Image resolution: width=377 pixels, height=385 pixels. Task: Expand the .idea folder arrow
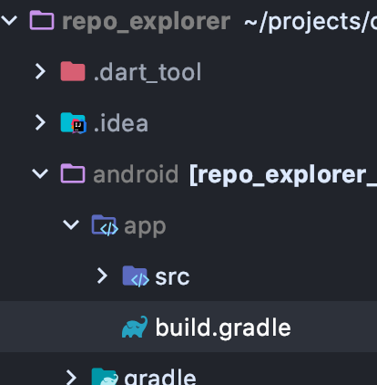(40, 122)
